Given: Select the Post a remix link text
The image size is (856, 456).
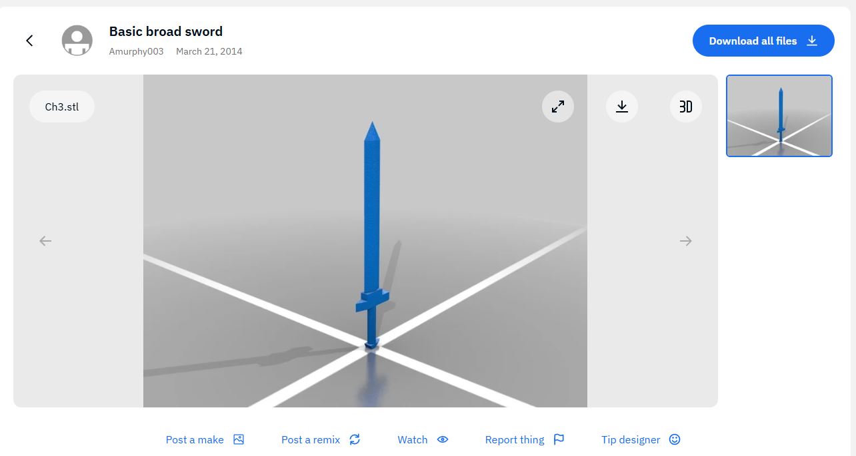Looking at the screenshot, I should (x=311, y=439).
